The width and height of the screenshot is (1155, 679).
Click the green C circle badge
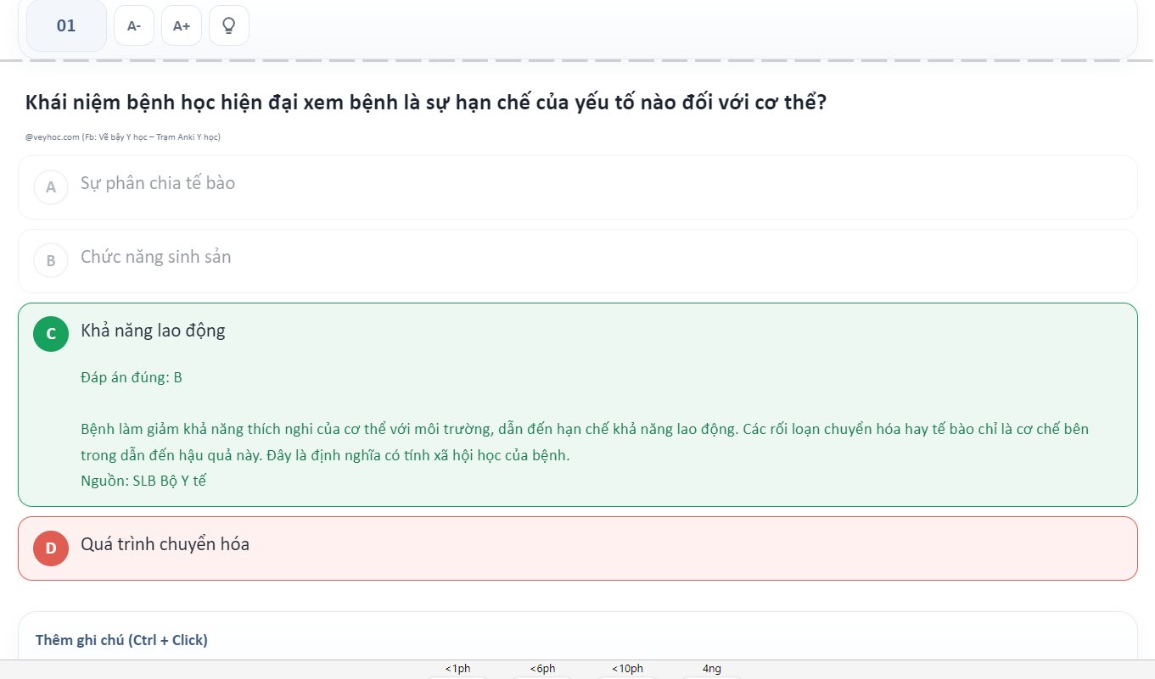tap(51, 334)
